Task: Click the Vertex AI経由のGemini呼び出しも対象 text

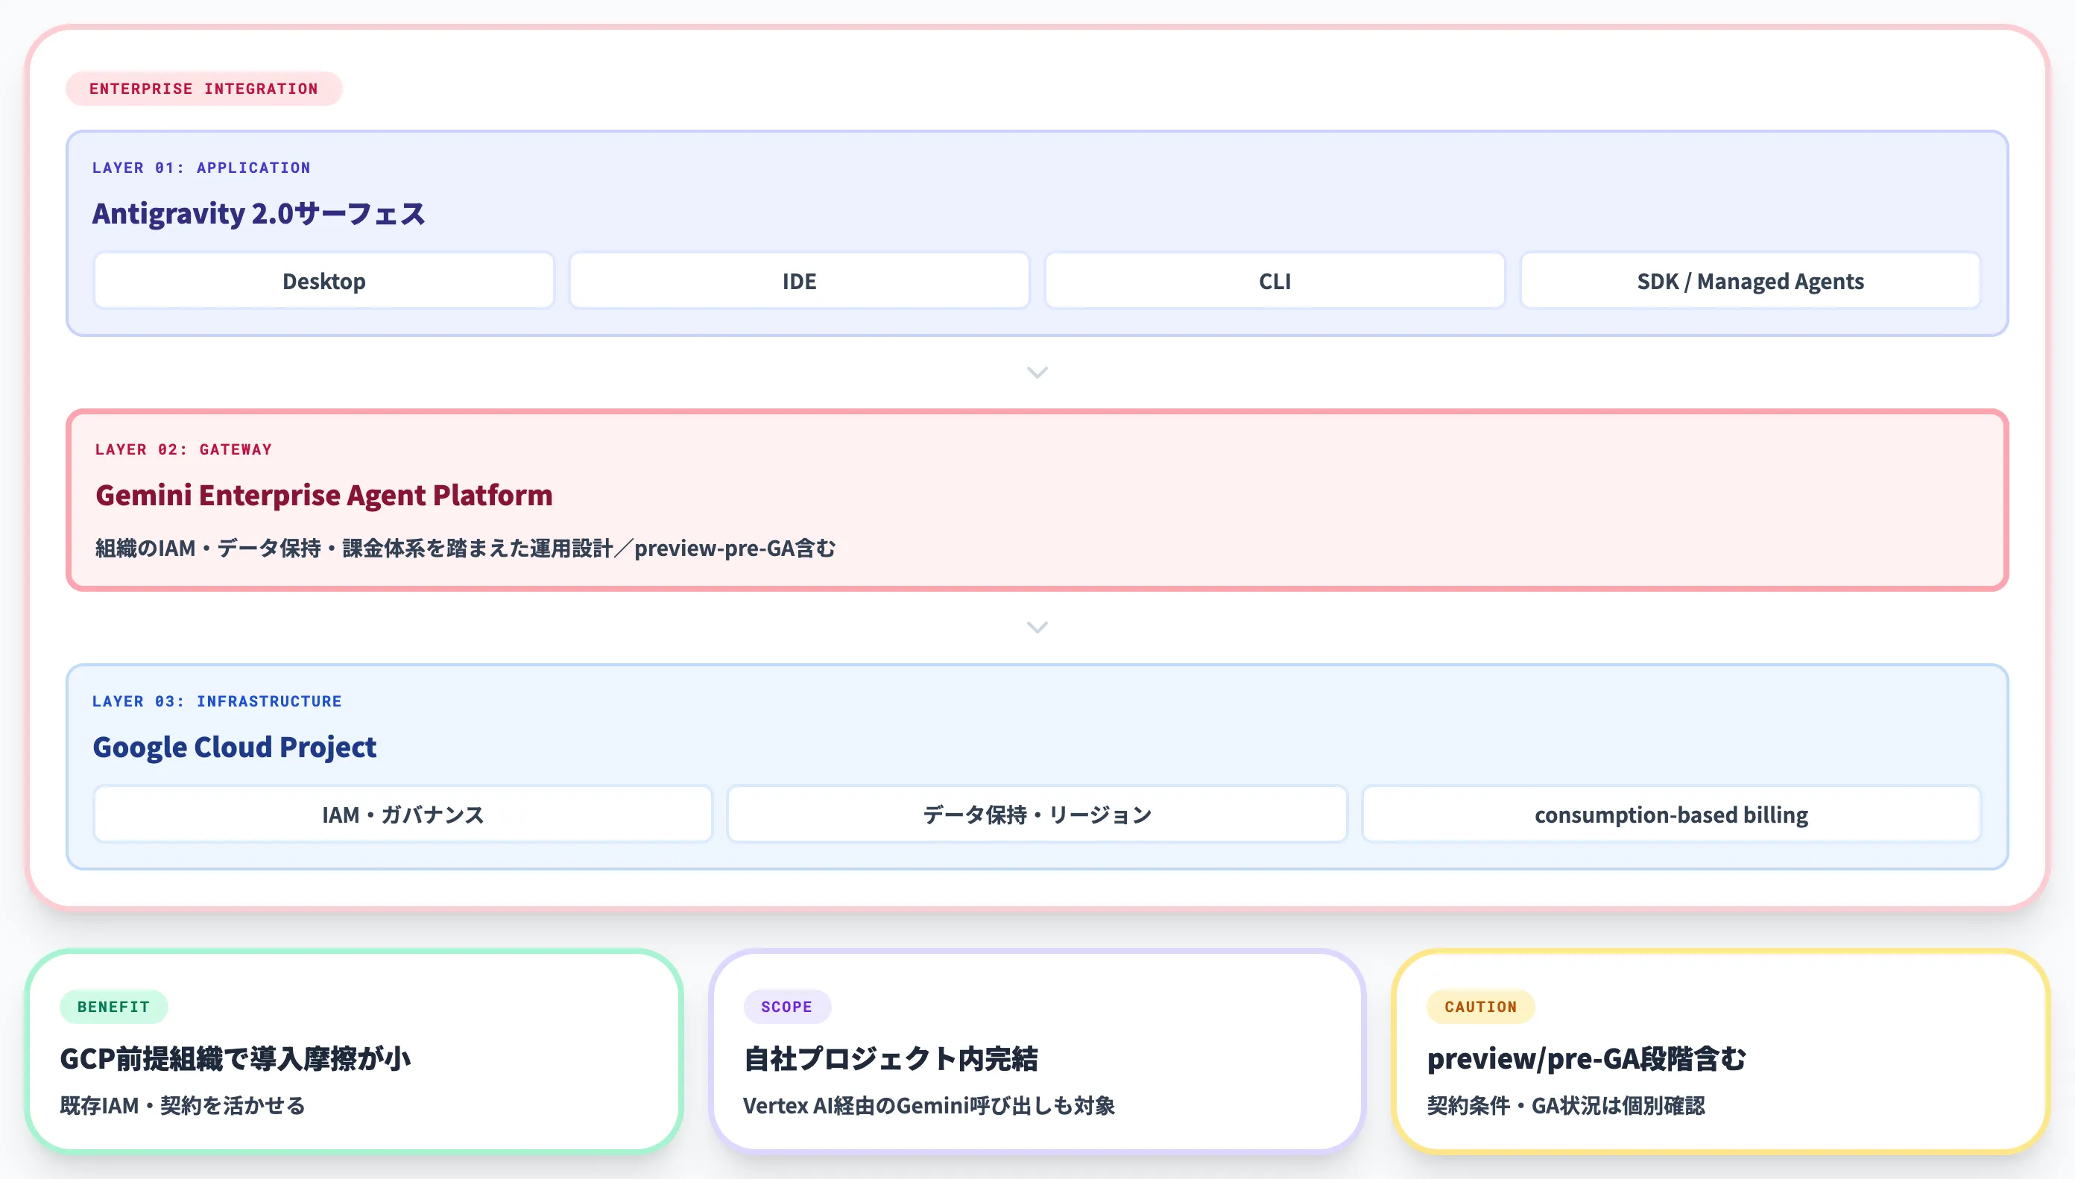Action: click(x=929, y=1105)
